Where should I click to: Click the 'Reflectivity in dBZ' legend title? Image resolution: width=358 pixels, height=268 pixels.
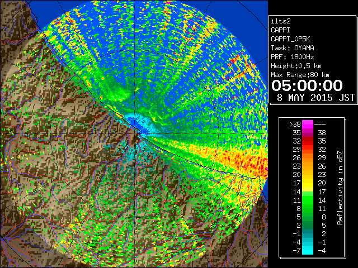tap(340, 188)
